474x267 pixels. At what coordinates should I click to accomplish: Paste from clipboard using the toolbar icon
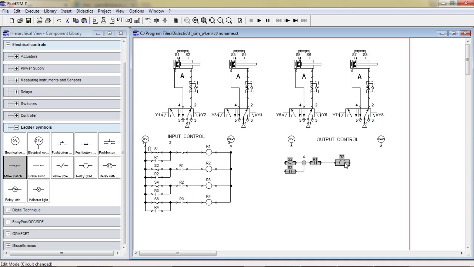point(84,21)
